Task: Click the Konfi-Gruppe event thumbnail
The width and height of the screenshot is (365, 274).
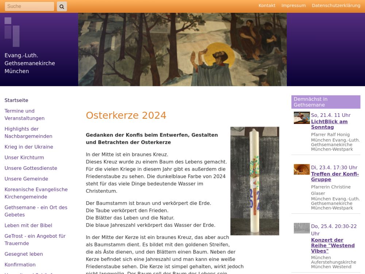Action: (x=301, y=170)
